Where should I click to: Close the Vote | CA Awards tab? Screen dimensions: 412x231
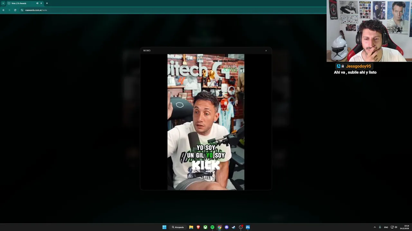[41, 3]
